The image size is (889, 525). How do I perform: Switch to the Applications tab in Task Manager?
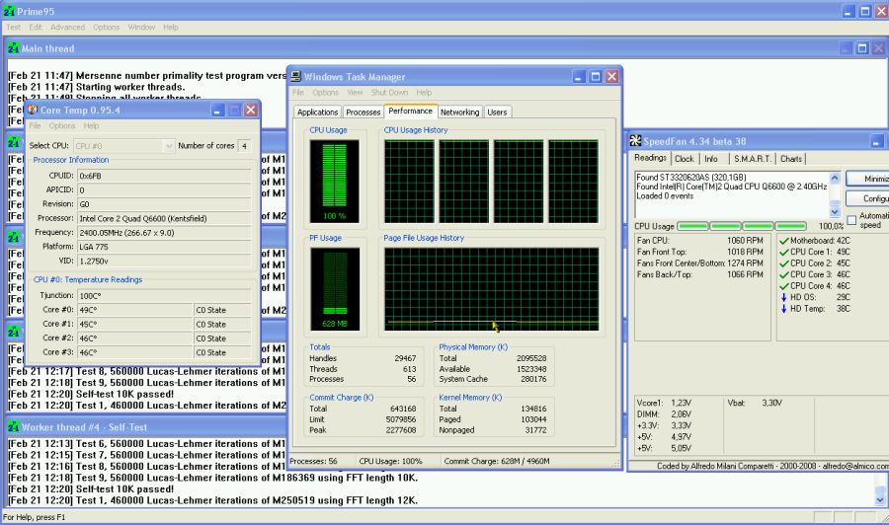(317, 112)
